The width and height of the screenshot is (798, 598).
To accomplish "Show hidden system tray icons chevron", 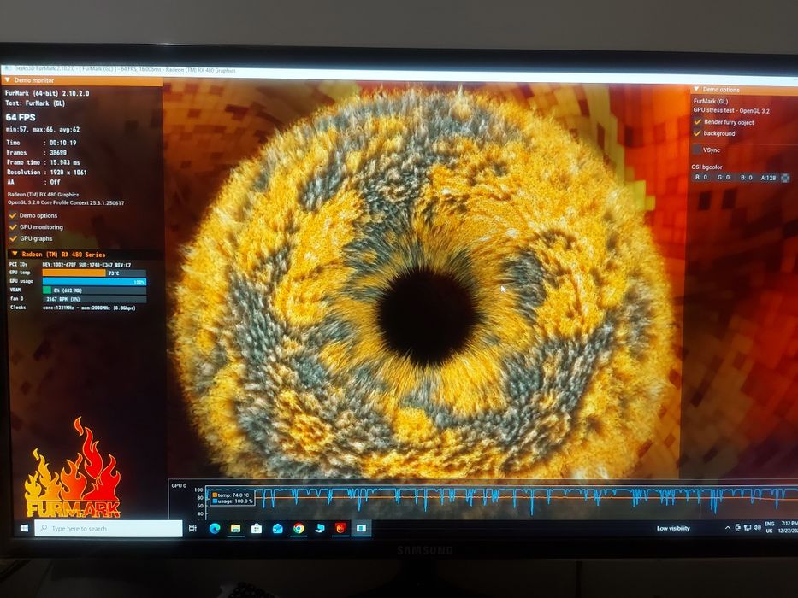I will pos(727,528).
